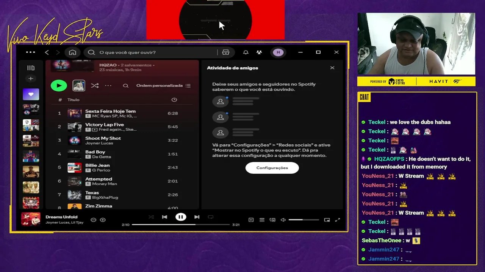Adjust the volume slider

(x=304, y=220)
